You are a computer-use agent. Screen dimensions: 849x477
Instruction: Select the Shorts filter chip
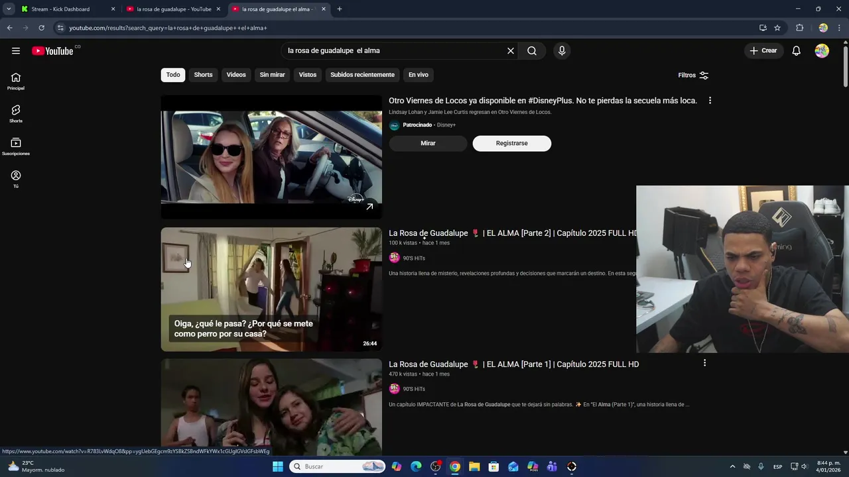203,75
